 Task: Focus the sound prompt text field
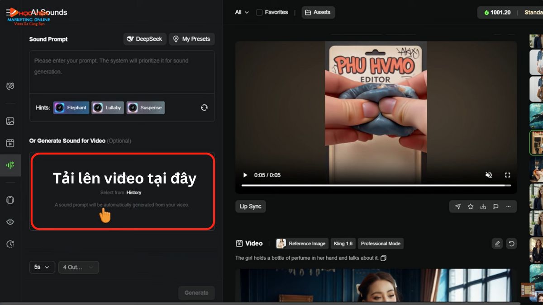pyautogui.click(x=122, y=71)
